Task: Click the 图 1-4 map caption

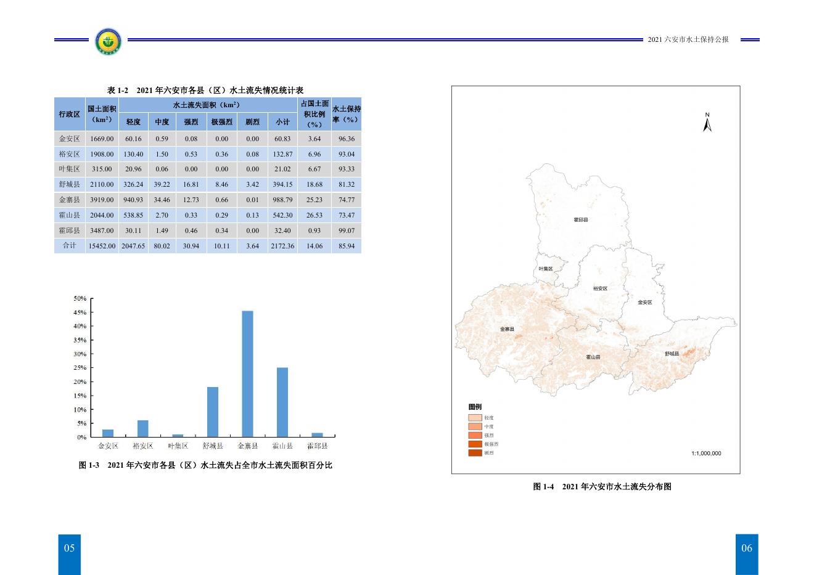Action: (x=601, y=486)
